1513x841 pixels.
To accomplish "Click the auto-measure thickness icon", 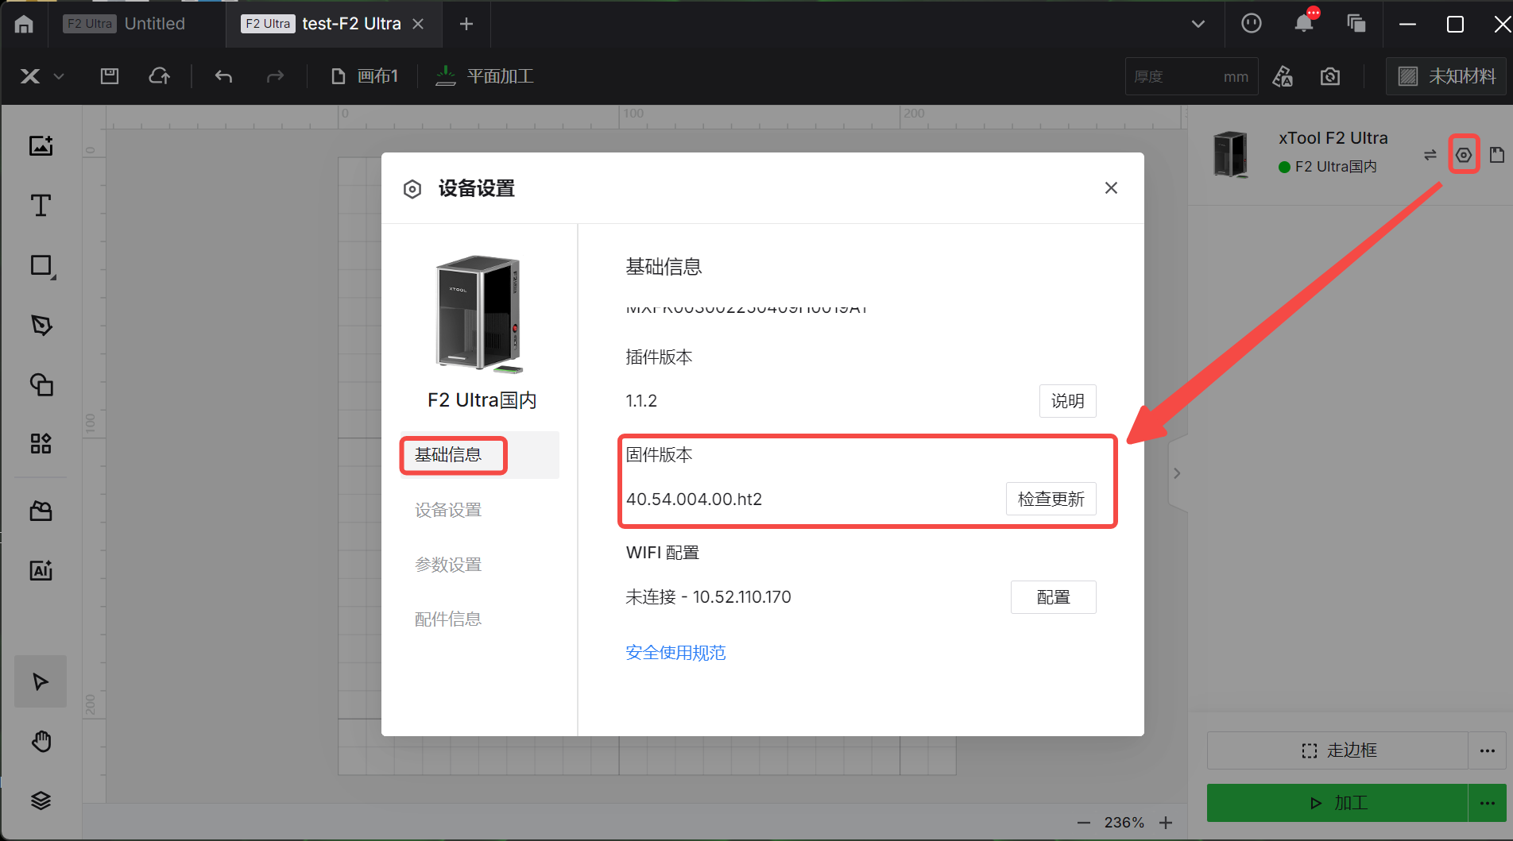I will (1283, 76).
